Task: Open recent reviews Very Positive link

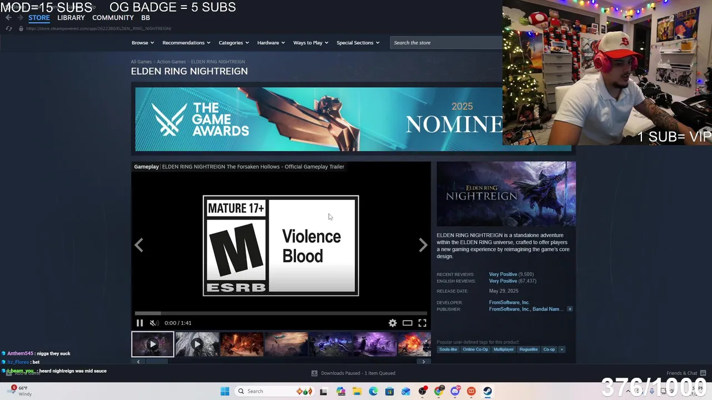Action: [x=503, y=274]
